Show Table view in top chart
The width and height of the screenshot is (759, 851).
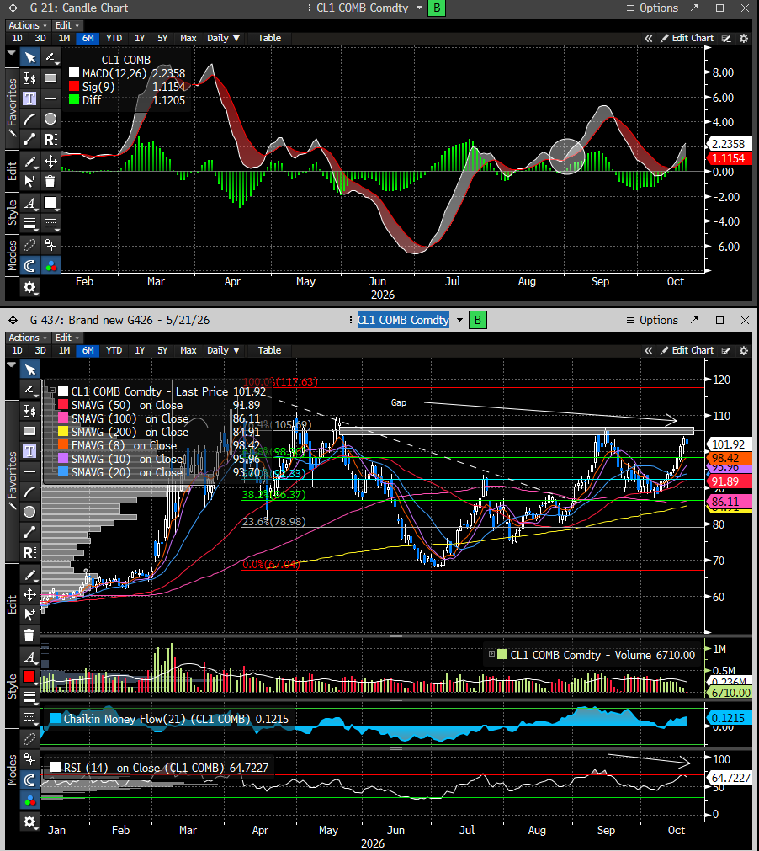269,38
